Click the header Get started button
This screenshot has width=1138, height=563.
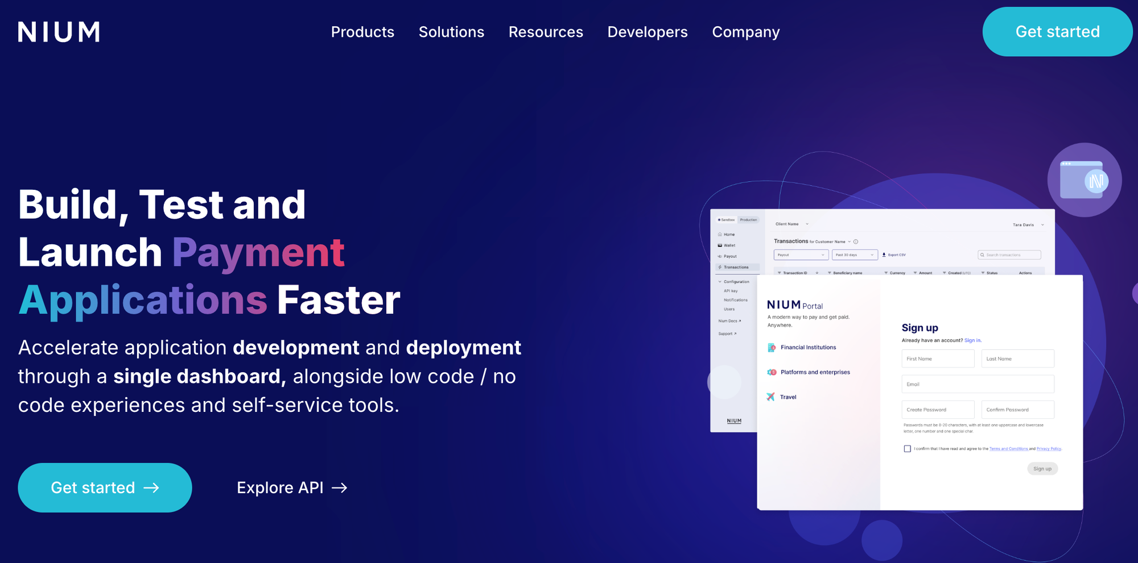point(1057,31)
